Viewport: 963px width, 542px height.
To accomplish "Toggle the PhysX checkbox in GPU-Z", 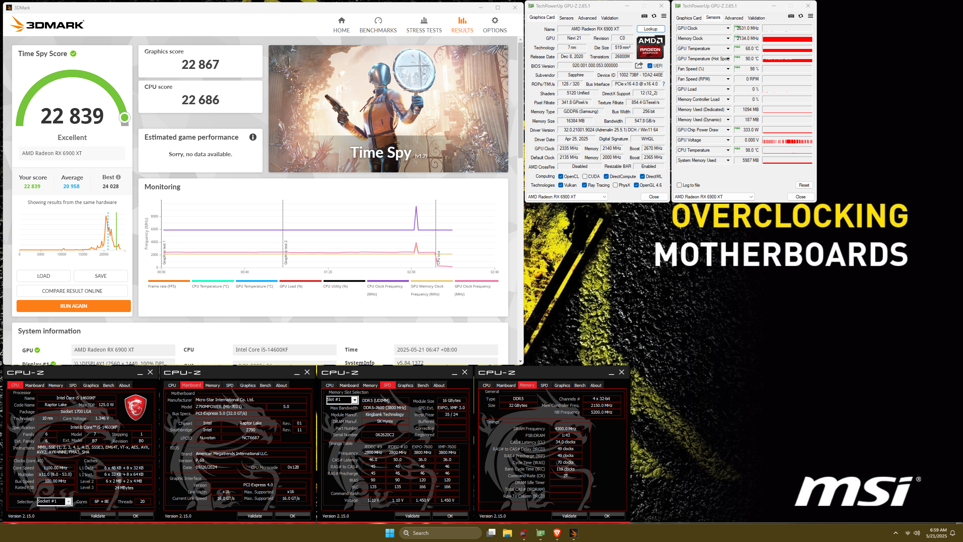I will (615, 185).
